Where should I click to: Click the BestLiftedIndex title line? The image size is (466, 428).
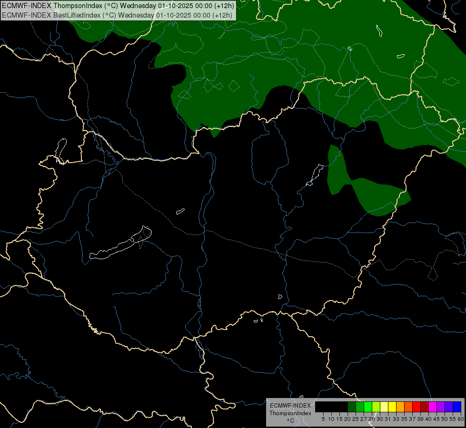coord(117,15)
